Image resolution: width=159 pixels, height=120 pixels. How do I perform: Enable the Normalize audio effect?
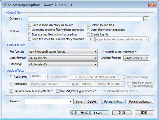coord(11,84)
